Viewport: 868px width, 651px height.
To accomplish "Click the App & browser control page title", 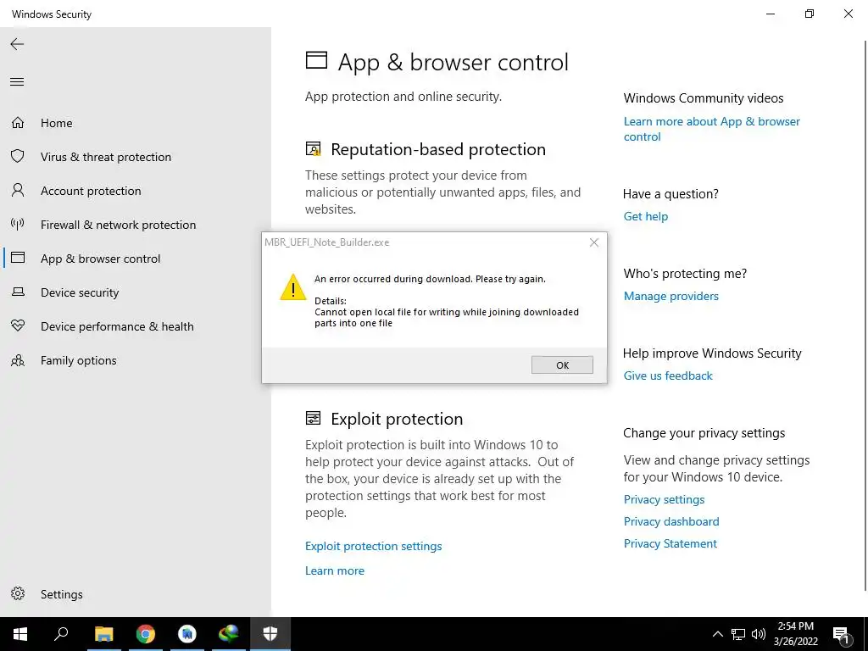I will click(453, 62).
